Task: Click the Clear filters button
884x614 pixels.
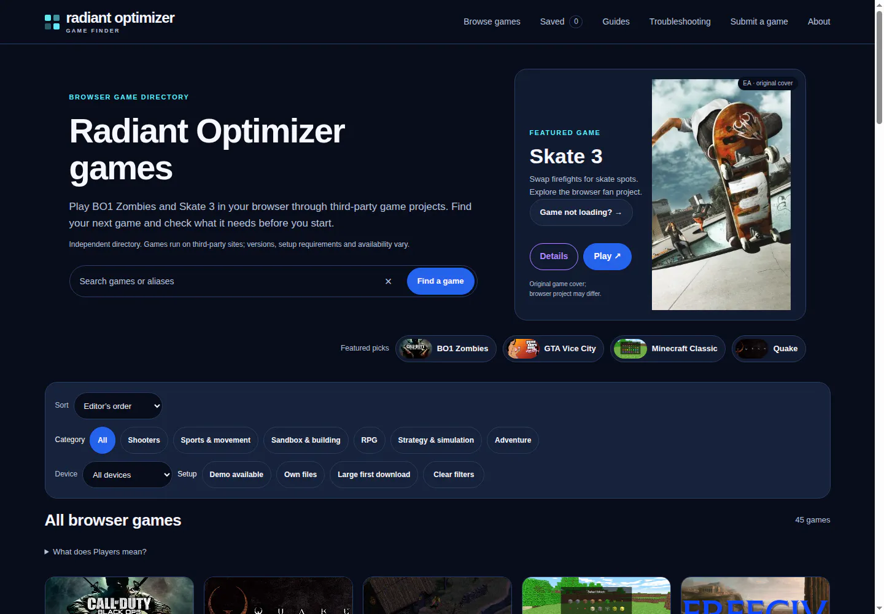Action: pos(454,475)
